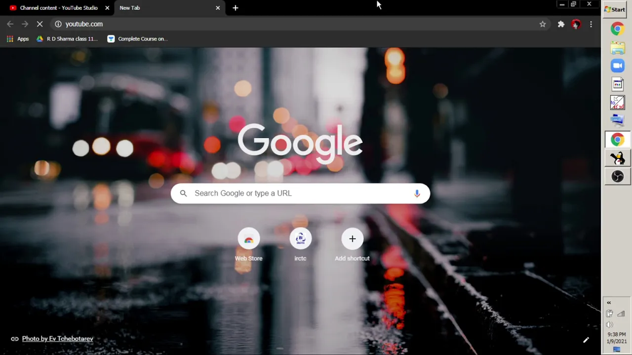Open the document file taskbar icon
This screenshot has height=355, width=632.
(x=617, y=84)
